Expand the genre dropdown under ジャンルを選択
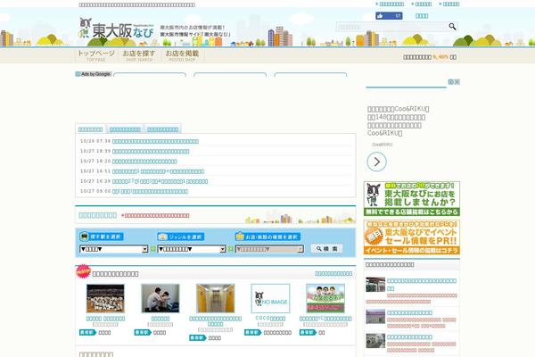Image resolution: width=535 pixels, height=357 pixels. click(192, 249)
